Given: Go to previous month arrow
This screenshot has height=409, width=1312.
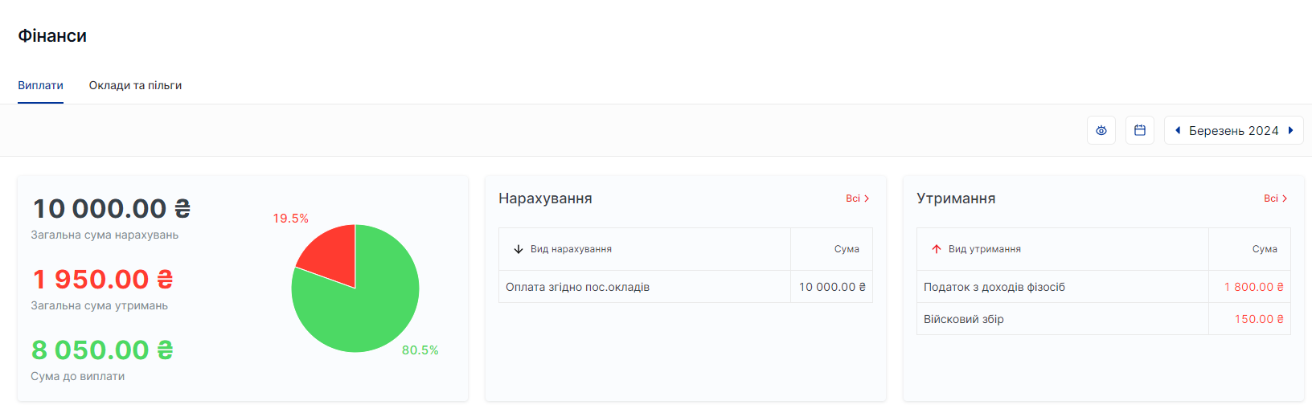Looking at the screenshot, I should 1178,130.
